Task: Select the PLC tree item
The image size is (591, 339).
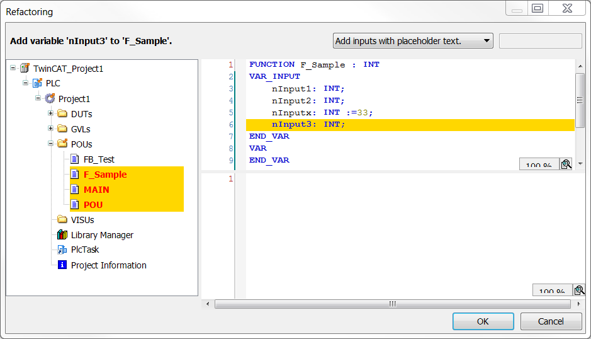Action: pyautogui.click(x=53, y=83)
